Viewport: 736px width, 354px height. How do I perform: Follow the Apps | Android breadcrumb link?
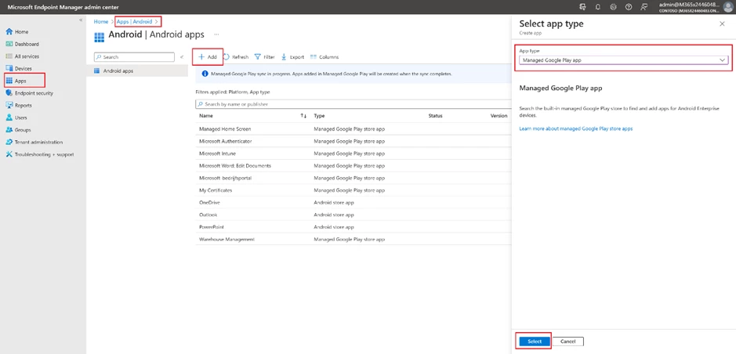coord(134,22)
